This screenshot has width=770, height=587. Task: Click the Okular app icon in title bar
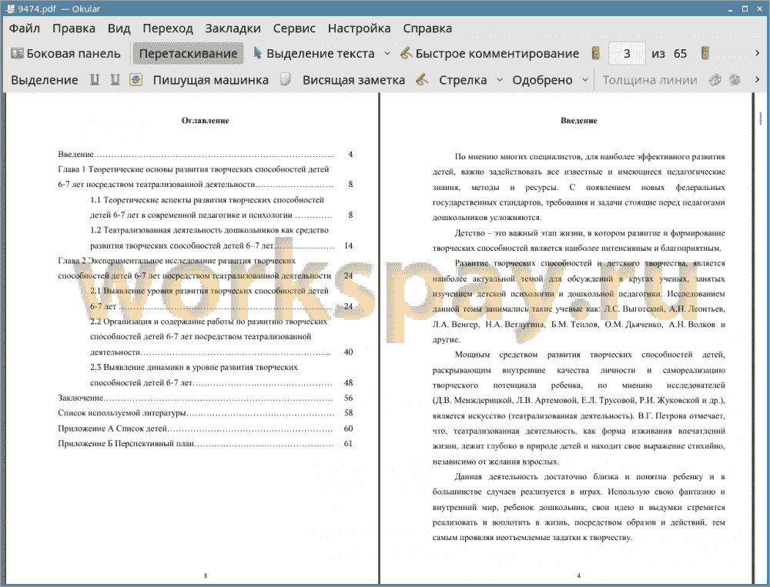tap(10, 8)
